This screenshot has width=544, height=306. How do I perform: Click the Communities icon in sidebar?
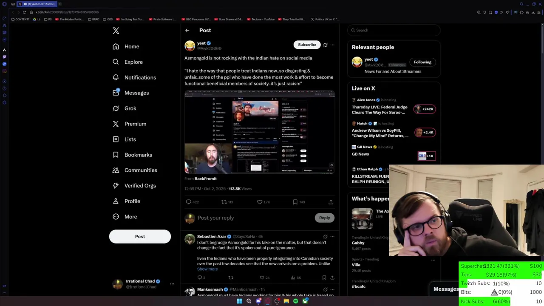point(116,170)
